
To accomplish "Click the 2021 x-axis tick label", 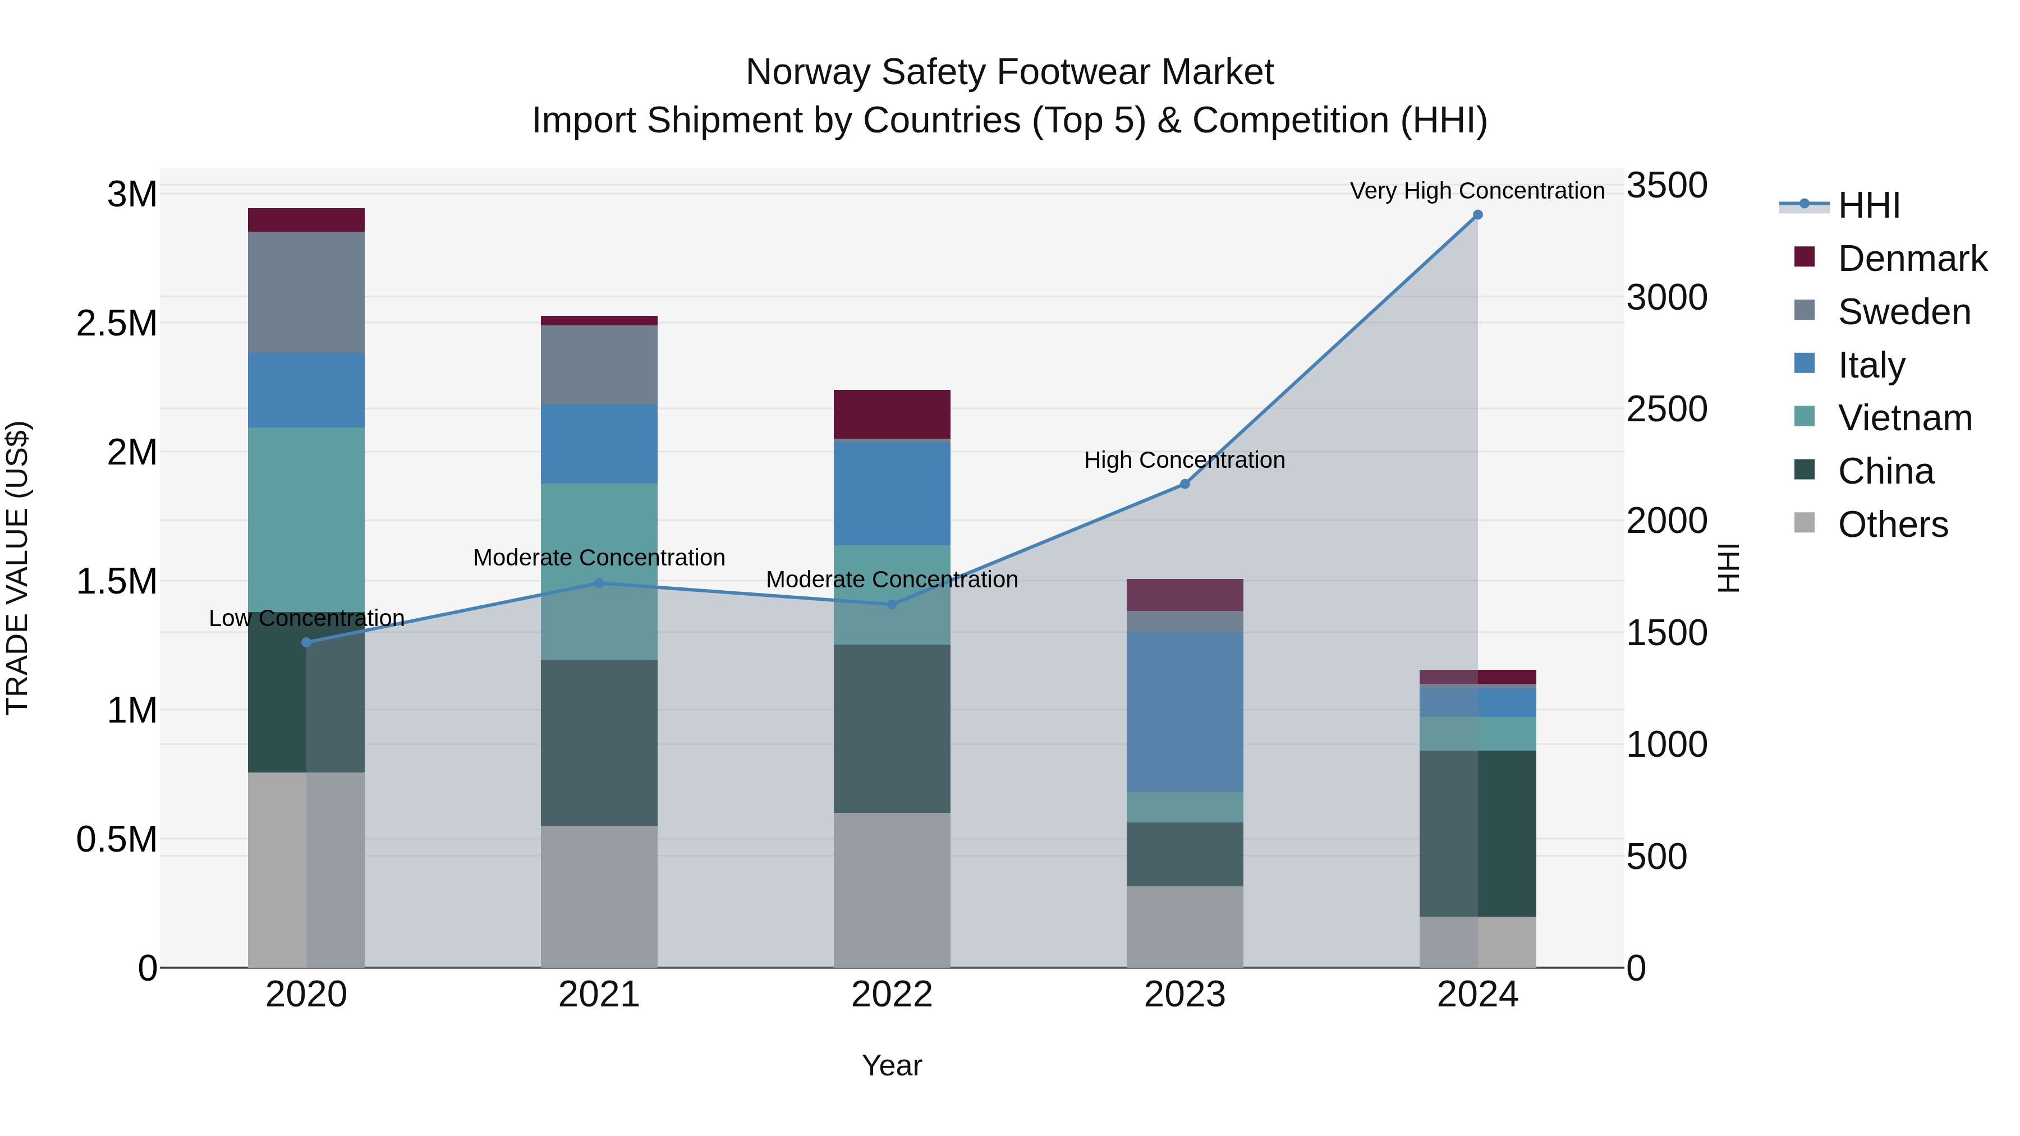I will point(599,995).
